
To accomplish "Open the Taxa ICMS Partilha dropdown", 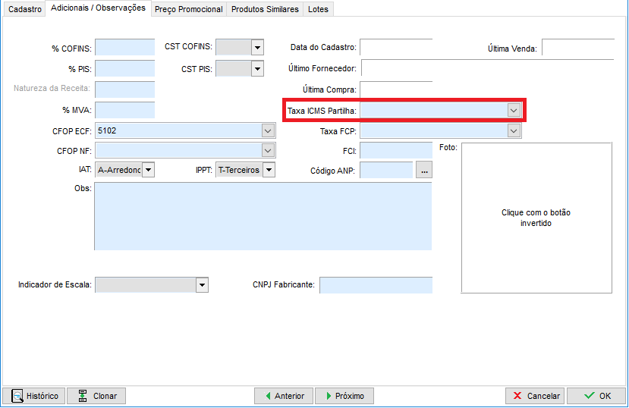I will click(514, 111).
